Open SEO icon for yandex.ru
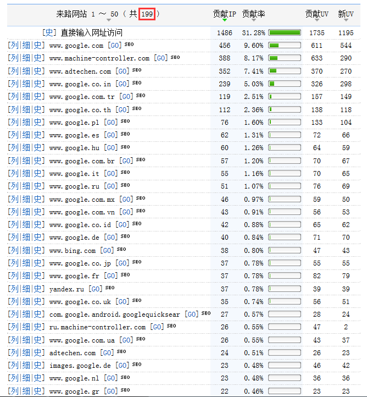367x397 pixels. point(110,288)
